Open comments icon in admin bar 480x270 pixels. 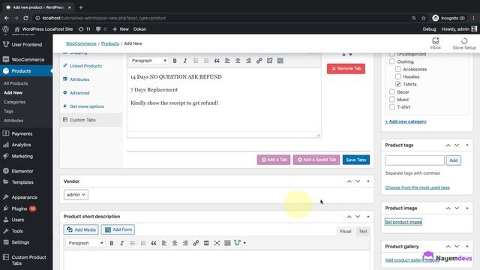coord(101,29)
